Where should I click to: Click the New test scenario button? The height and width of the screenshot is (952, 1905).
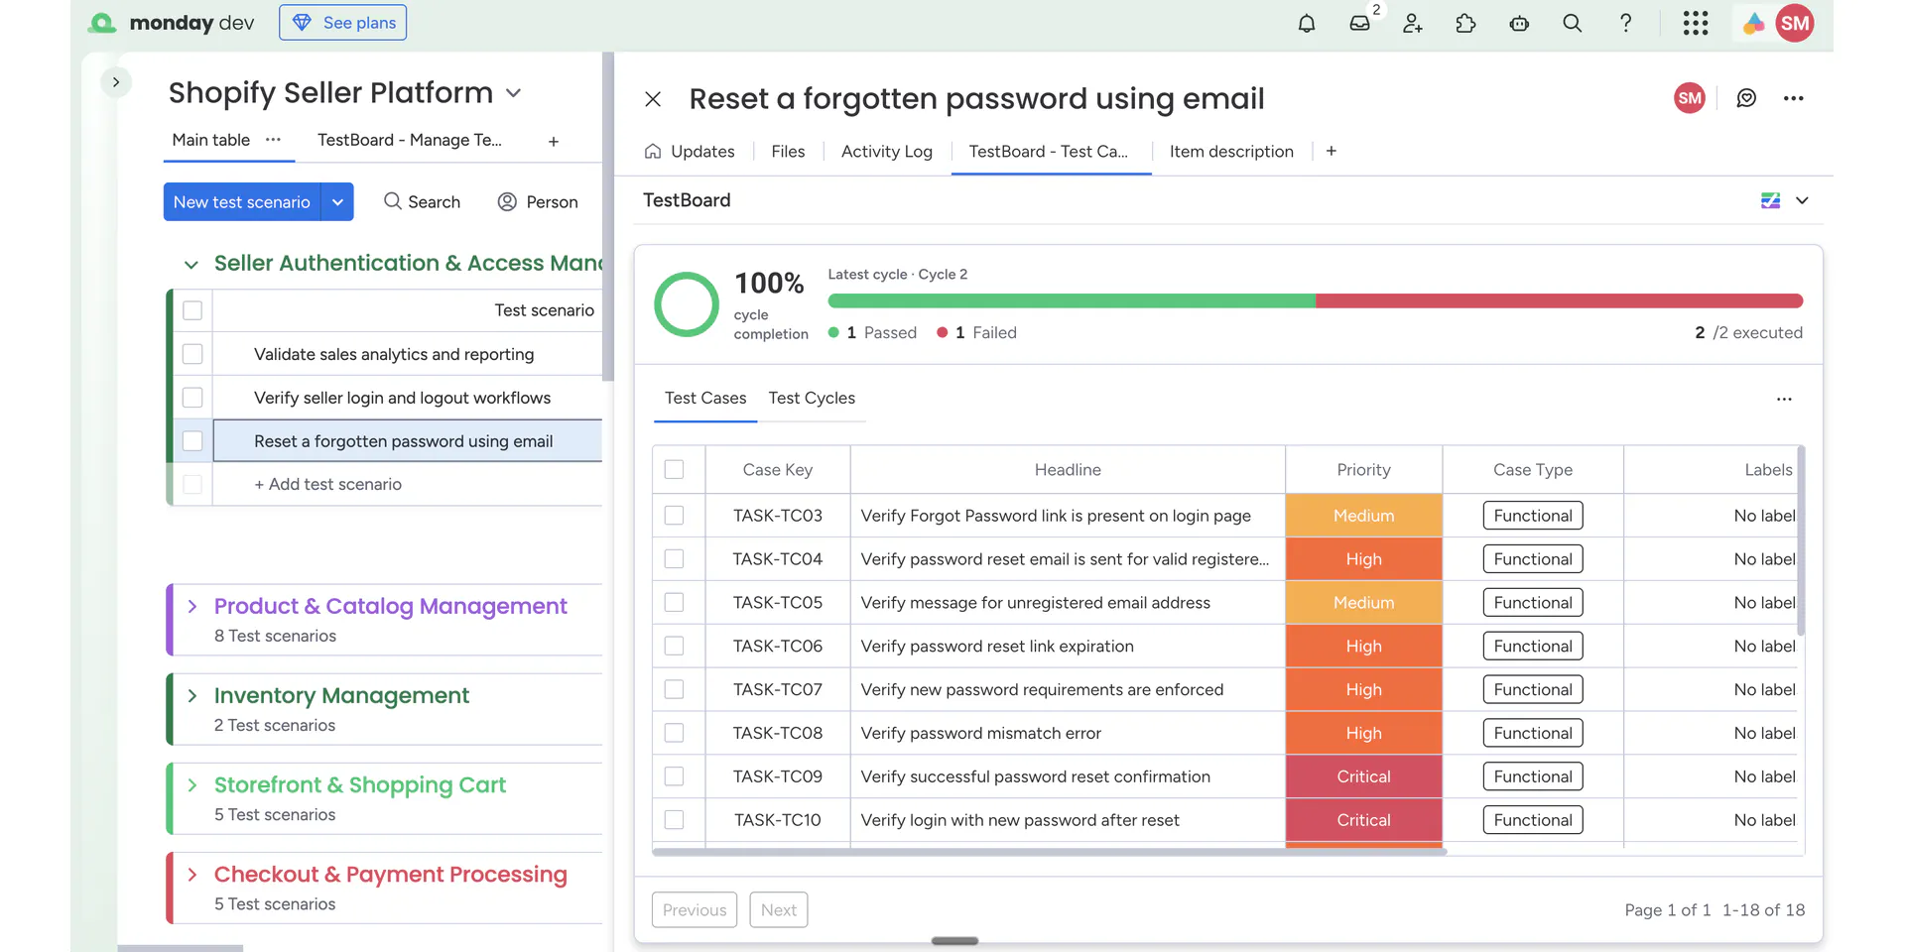coord(242,202)
